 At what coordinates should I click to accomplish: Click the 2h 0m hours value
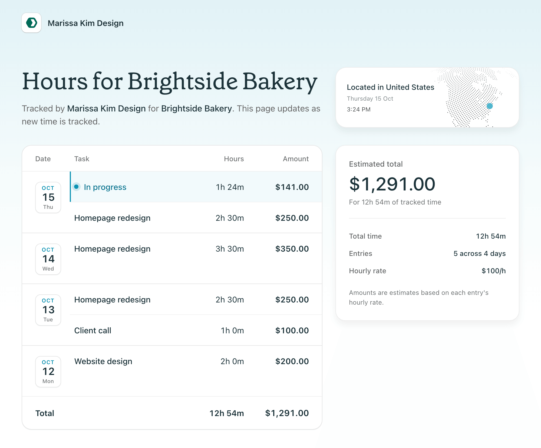[232, 361]
